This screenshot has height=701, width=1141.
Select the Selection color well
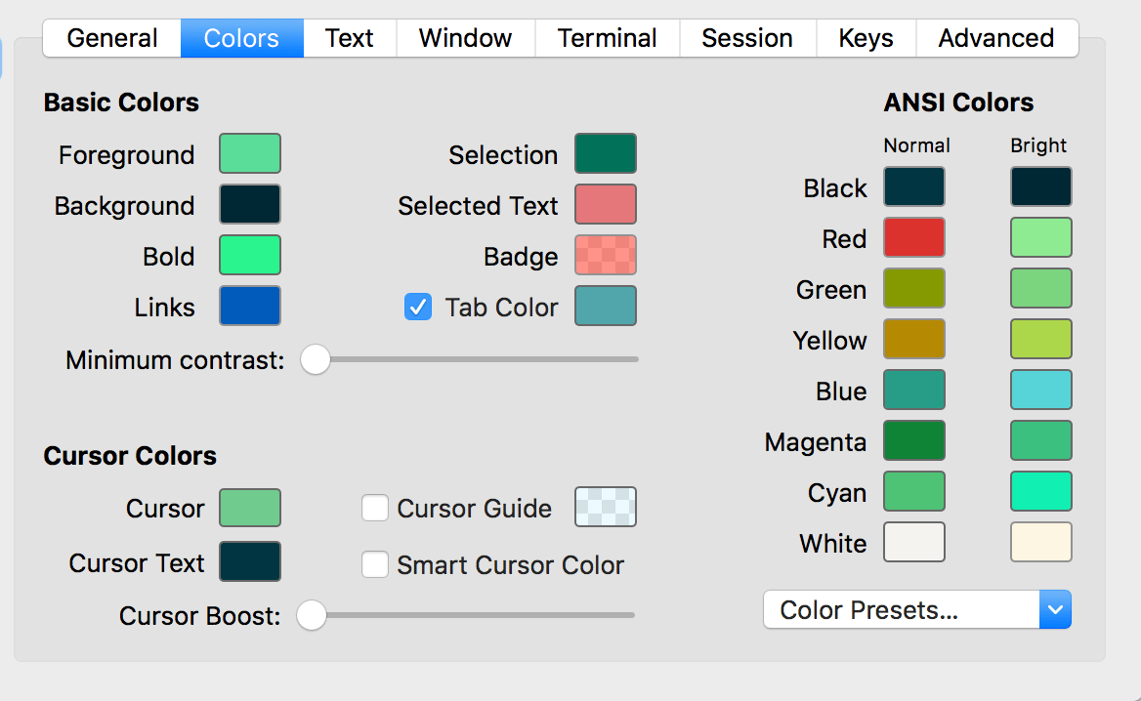pos(606,154)
